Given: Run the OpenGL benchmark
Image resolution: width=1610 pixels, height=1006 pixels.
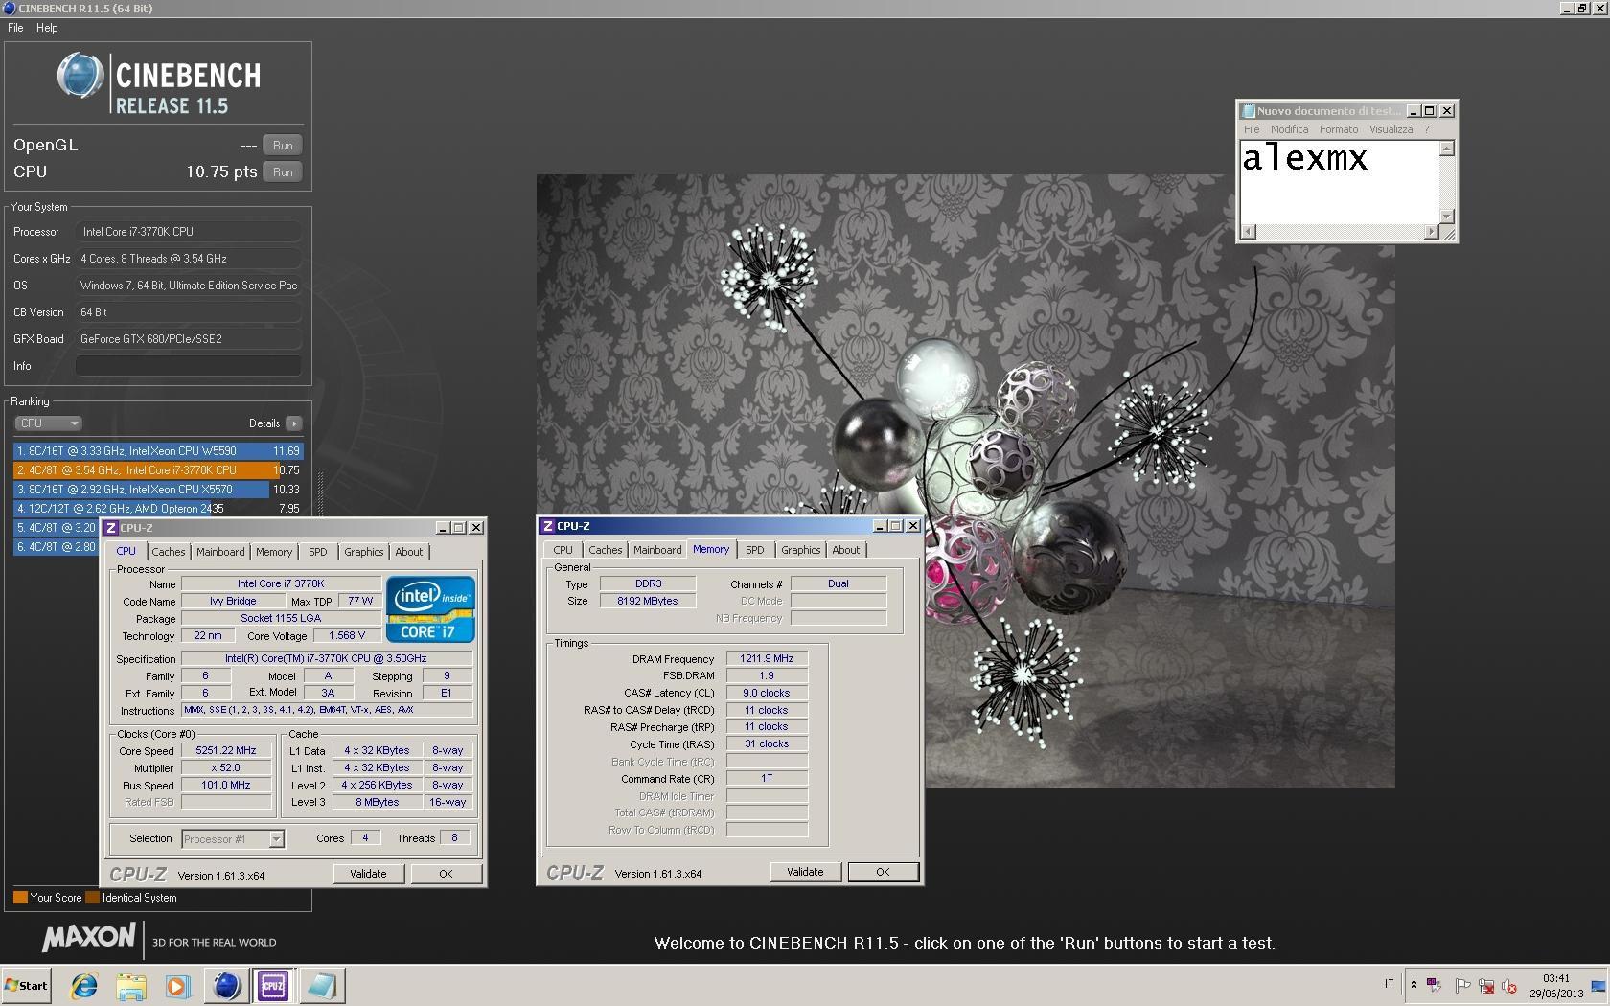Looking at the screenshot, I should 283,146.
